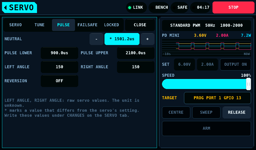The width and height of the screenshot is (256, 150).
Task: Go back using the SERVO header button
Action: 19,7
